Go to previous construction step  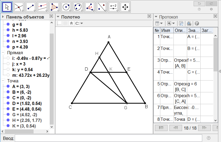[176, 128]
